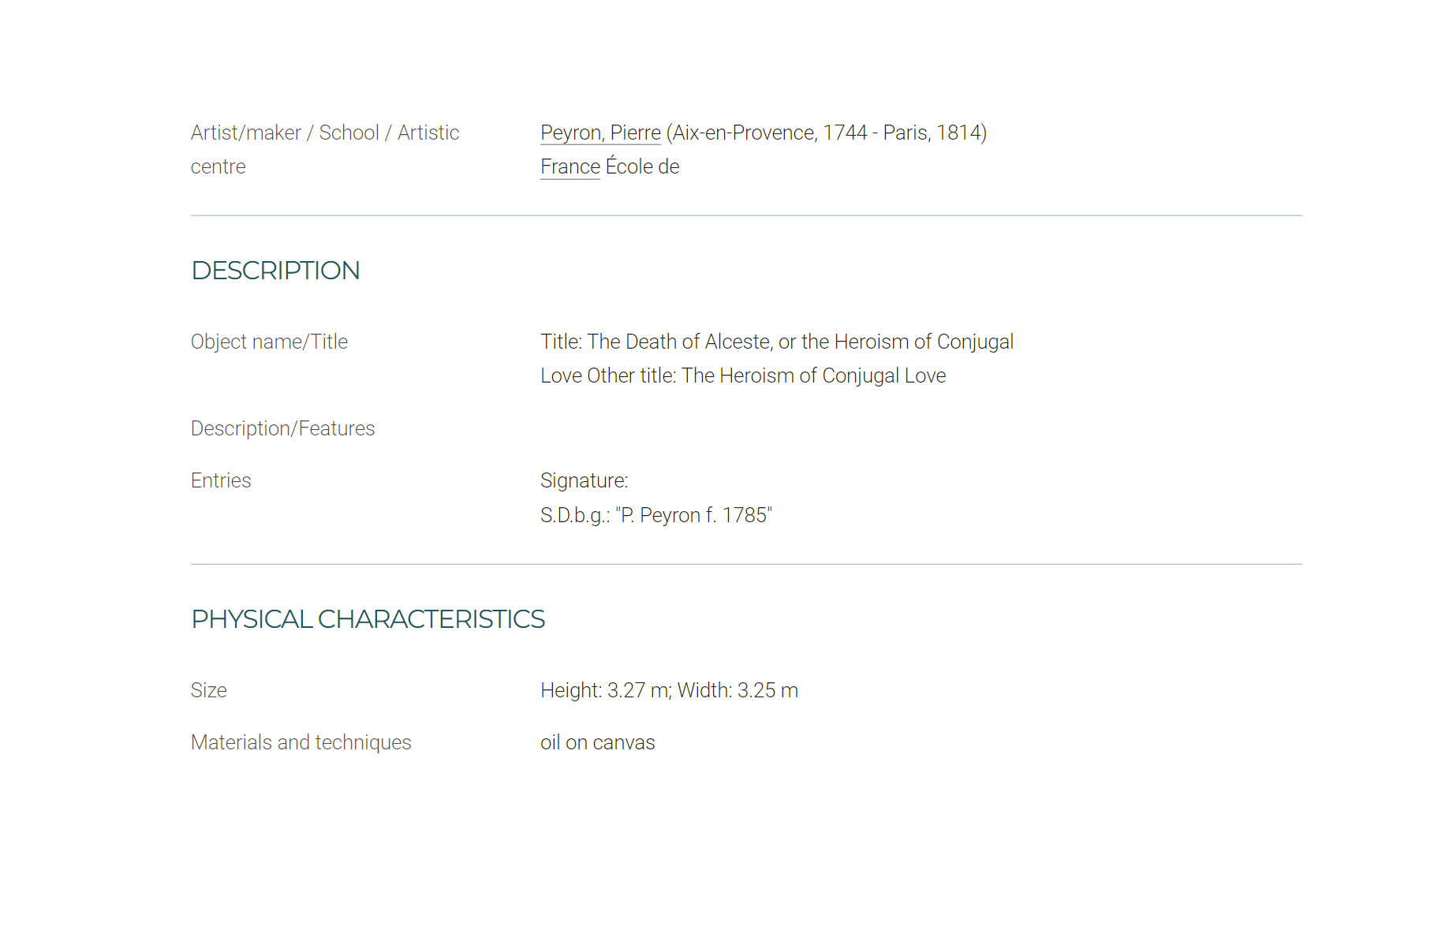Click the Object name/Title label
1438x930 pixels.
269,342
